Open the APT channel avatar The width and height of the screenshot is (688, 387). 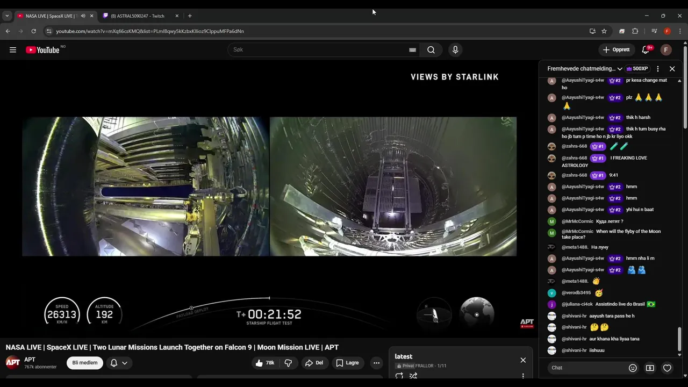13,362
